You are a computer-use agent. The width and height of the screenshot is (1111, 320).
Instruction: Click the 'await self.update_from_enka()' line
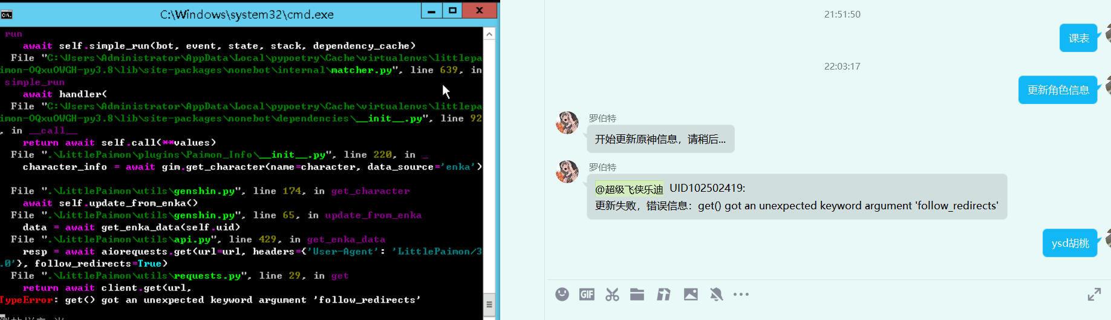[x=110, y=203]
